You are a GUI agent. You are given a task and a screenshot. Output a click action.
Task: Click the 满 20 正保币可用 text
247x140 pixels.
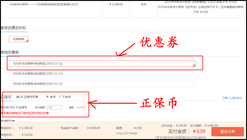click(x=27, y=97)
